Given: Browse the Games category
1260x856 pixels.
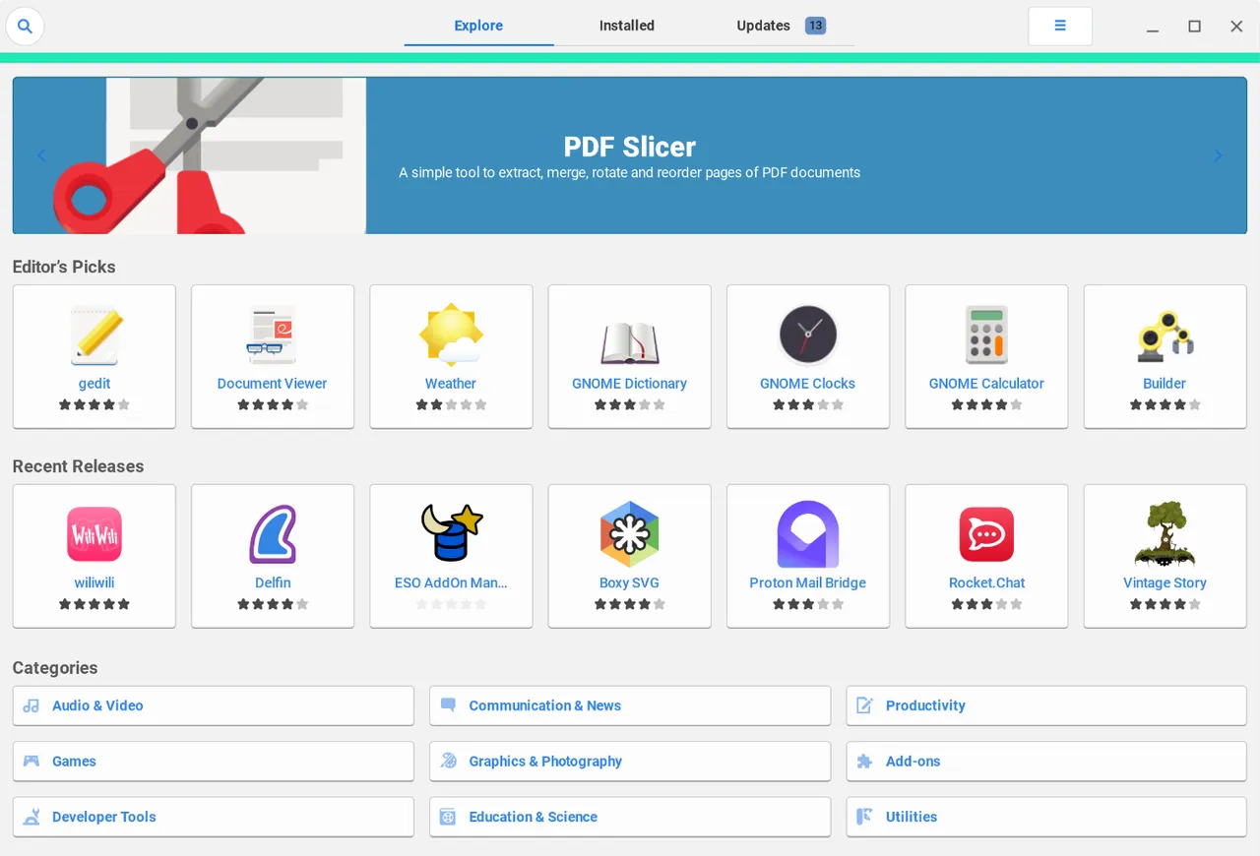Looking at the screenshot, I should pos(214,762).
